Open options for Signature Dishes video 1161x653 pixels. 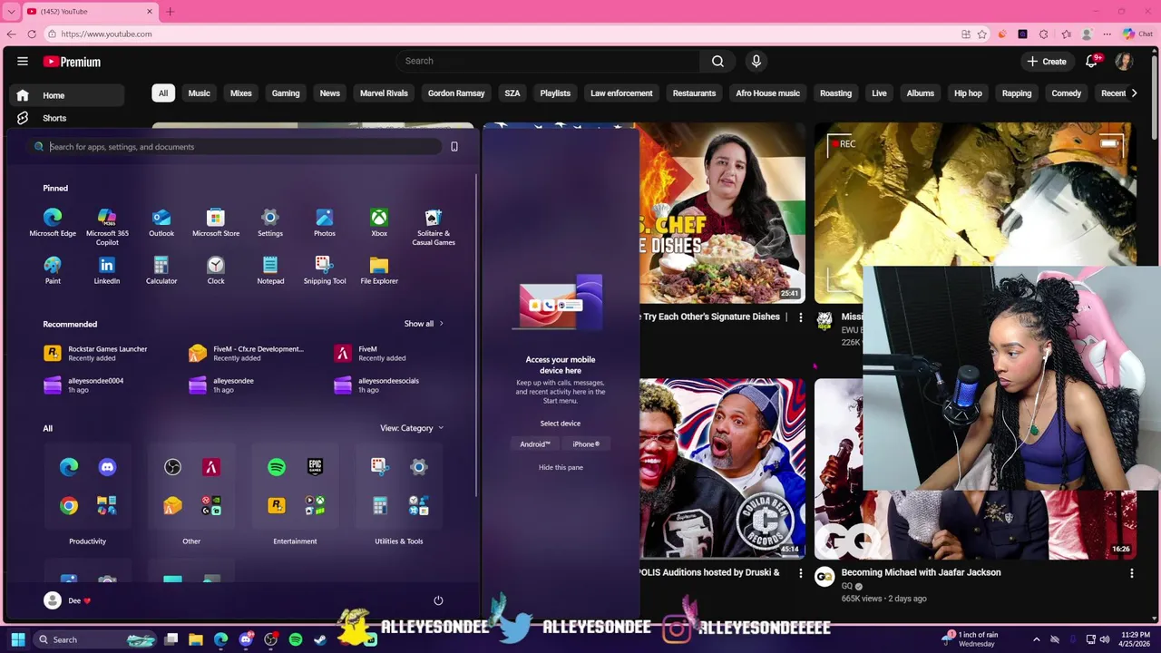tap(800, 317)
